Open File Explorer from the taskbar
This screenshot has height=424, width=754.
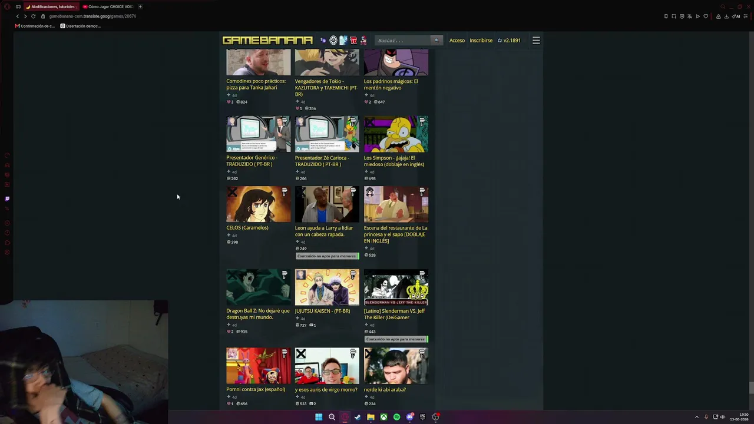(371, 417)
